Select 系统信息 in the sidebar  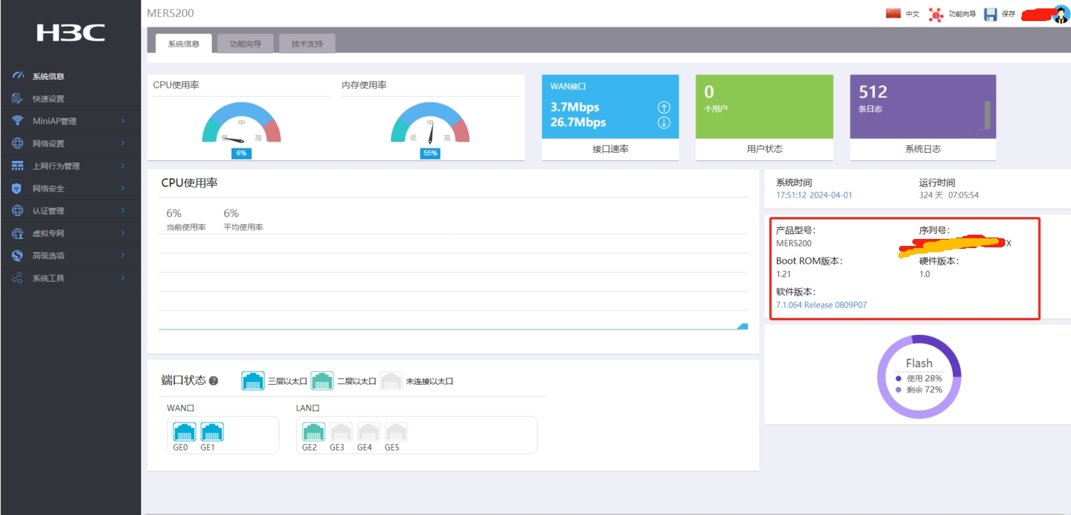[x=70, y=76]
